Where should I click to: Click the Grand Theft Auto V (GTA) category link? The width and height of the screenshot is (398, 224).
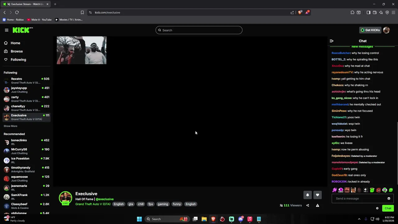point(93,204)
